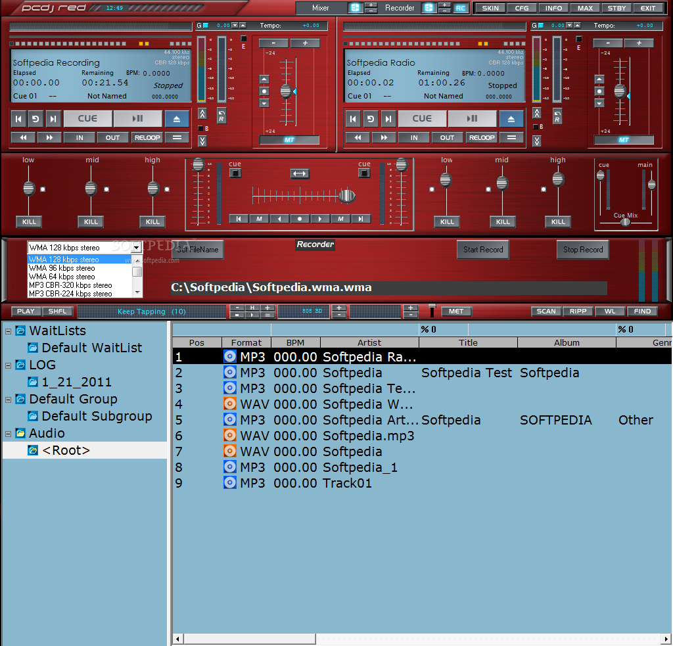Eject the track from right deck

tap(511, 119)
